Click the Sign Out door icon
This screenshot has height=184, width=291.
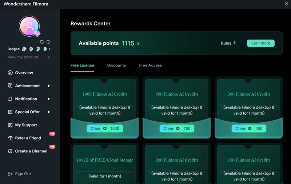pyautogui.click(x=10, y=174)
